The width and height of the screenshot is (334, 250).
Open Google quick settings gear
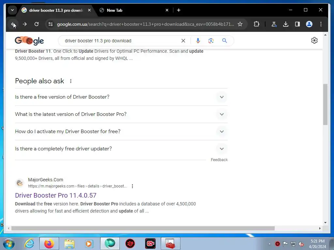pyautogui.click(x=314, y=40)
